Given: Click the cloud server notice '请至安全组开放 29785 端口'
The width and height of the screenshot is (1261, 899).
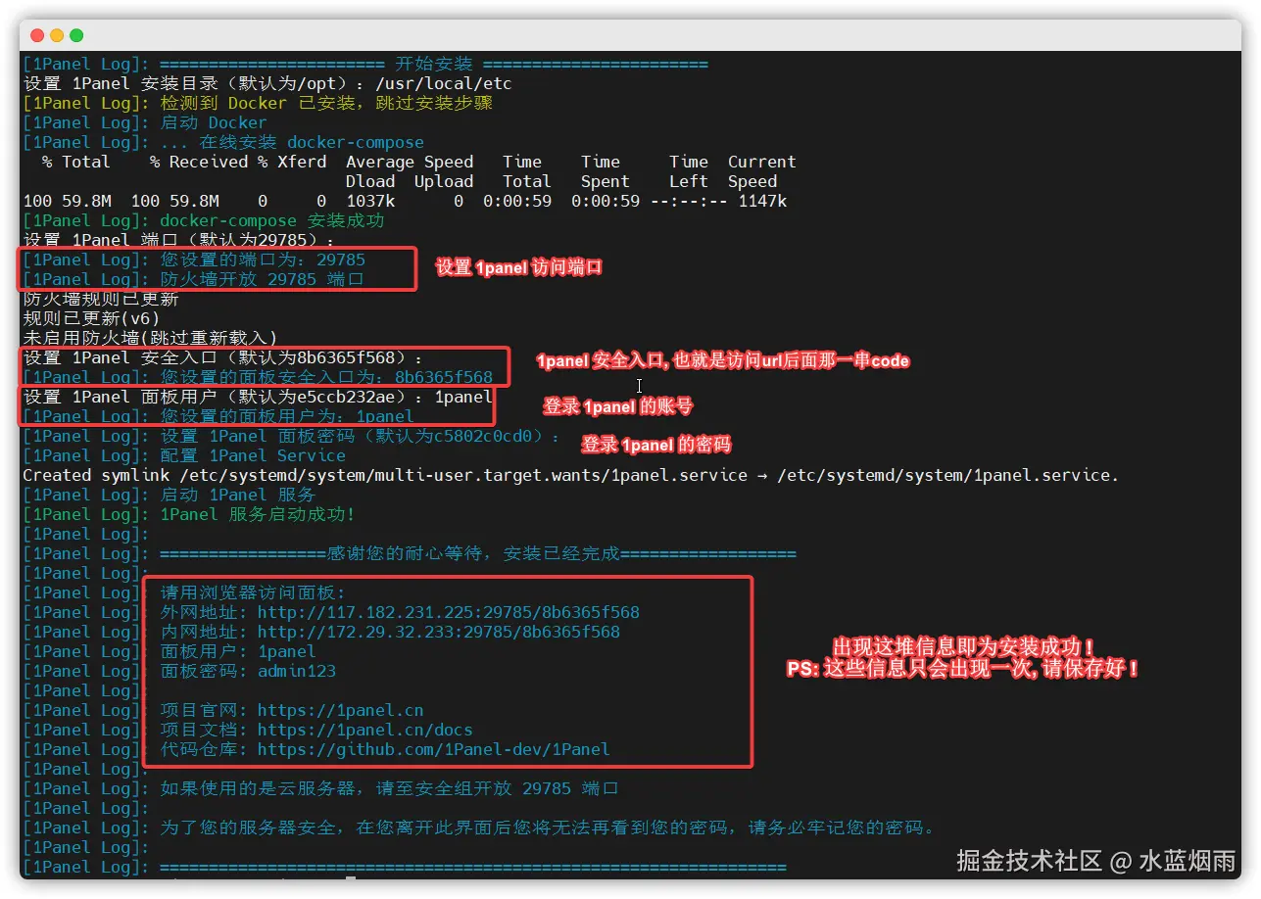Looking at the screenshot, I should pyautogui.click(x=497, y=788).
